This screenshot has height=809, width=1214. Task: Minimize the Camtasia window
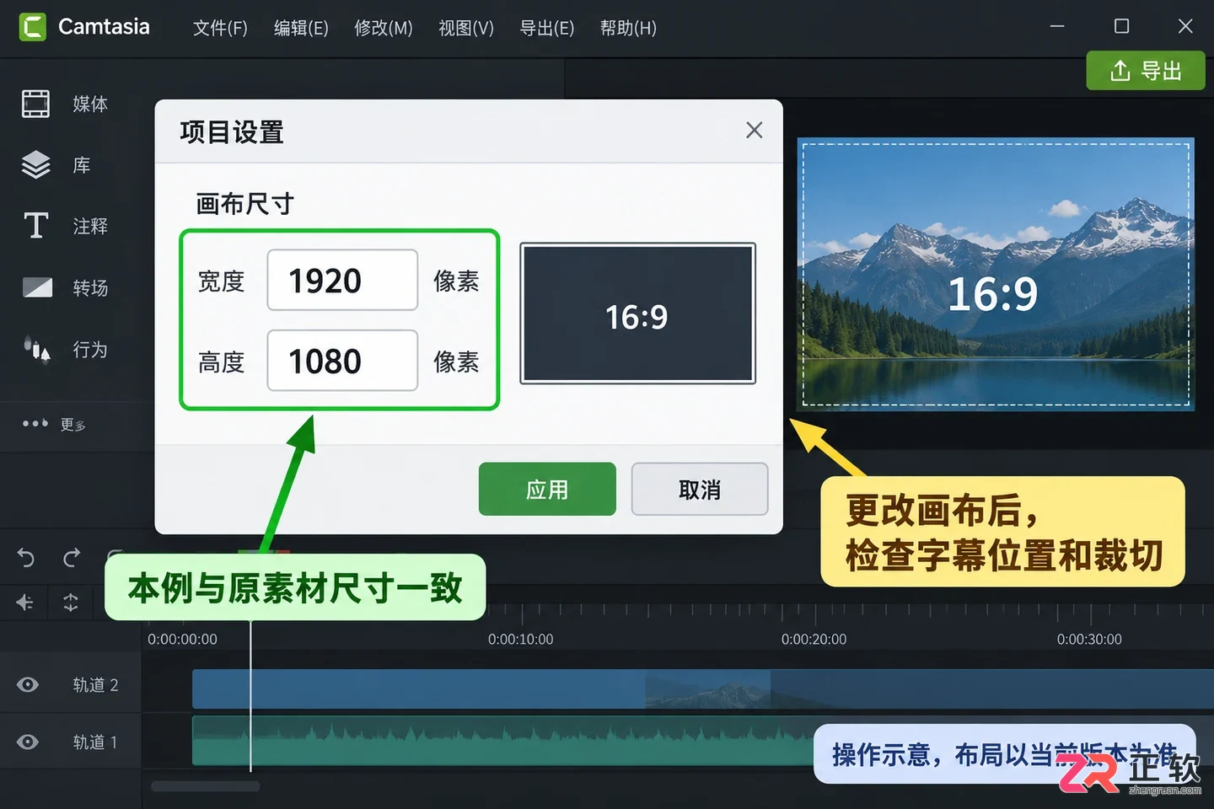pyautogui.click(x=1057, y=27)
